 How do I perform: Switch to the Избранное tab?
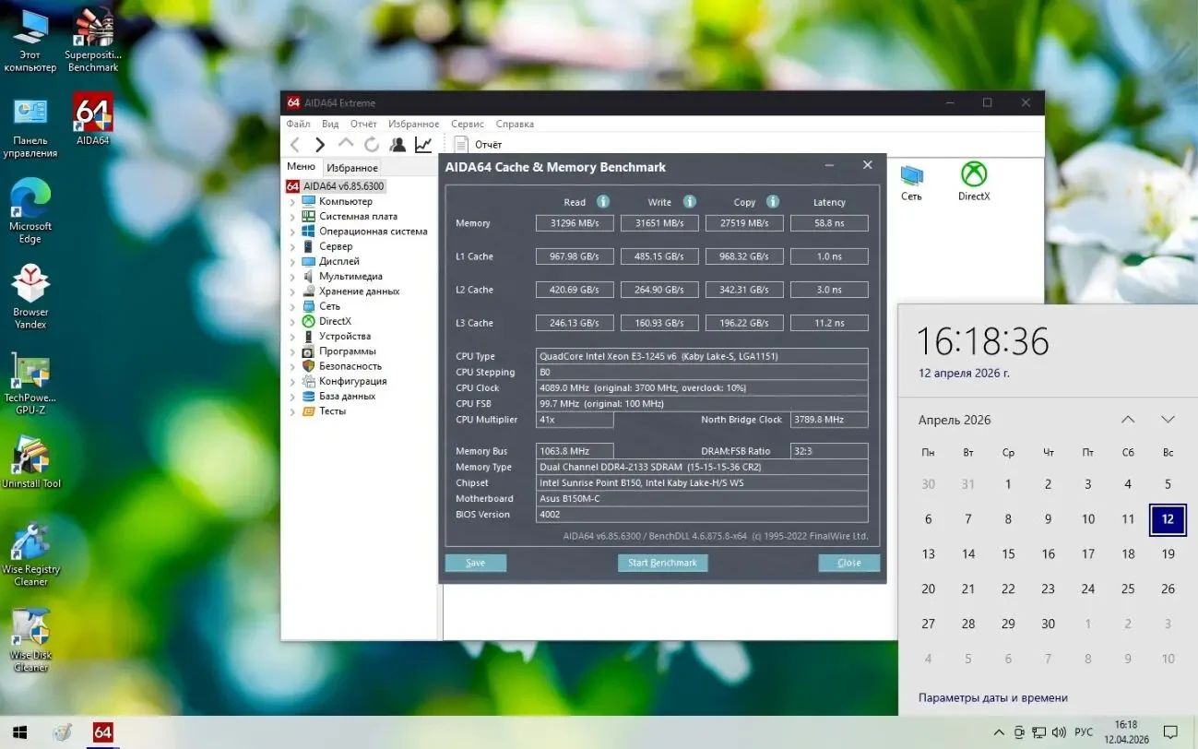point(351,166)
